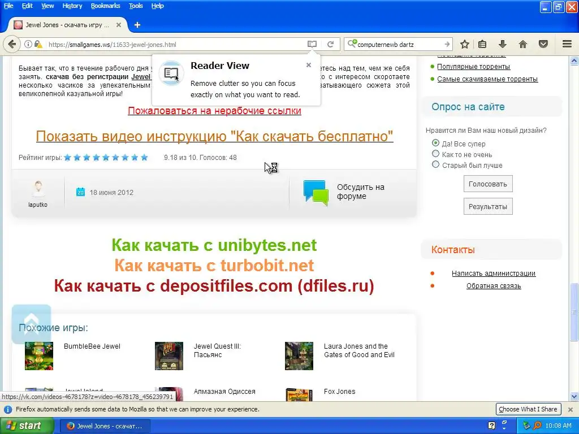Viewport: 579px width, 434px height.
Task: Open 'Пожаловаться на нерабочие ссылки' link
Action: (x=214, y=111)
